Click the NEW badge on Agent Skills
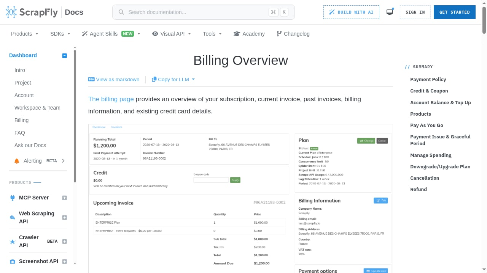The width and height of the screenshot is (487, 273). pyautogui.click(x=128, y=34)
